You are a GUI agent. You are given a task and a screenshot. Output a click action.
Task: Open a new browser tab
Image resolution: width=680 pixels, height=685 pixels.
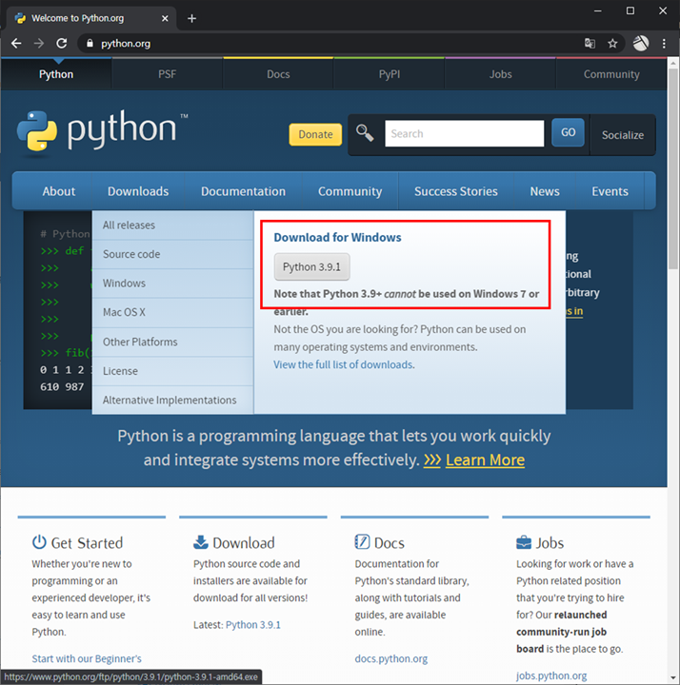click(x=191, y=18)
